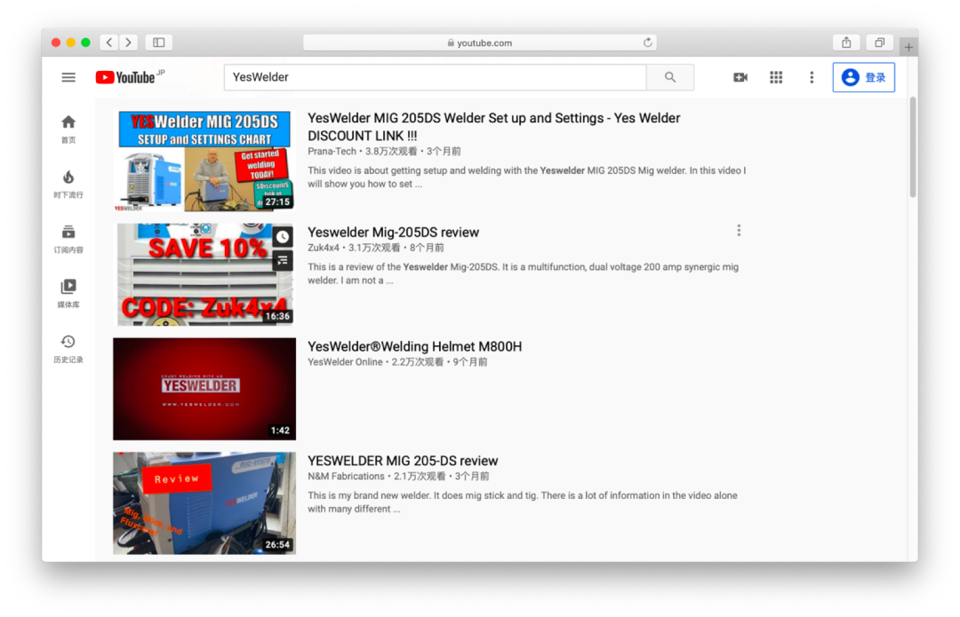Open 历史记录 history in sidebar
The height and width of the screenshot is (617, 960).
68,349
